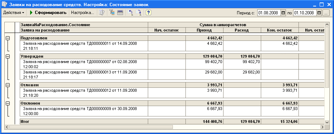This screenshot has width=334, height=134.
Task: Select request ТД000000009 from 30.09.2008
Action: 84,111
